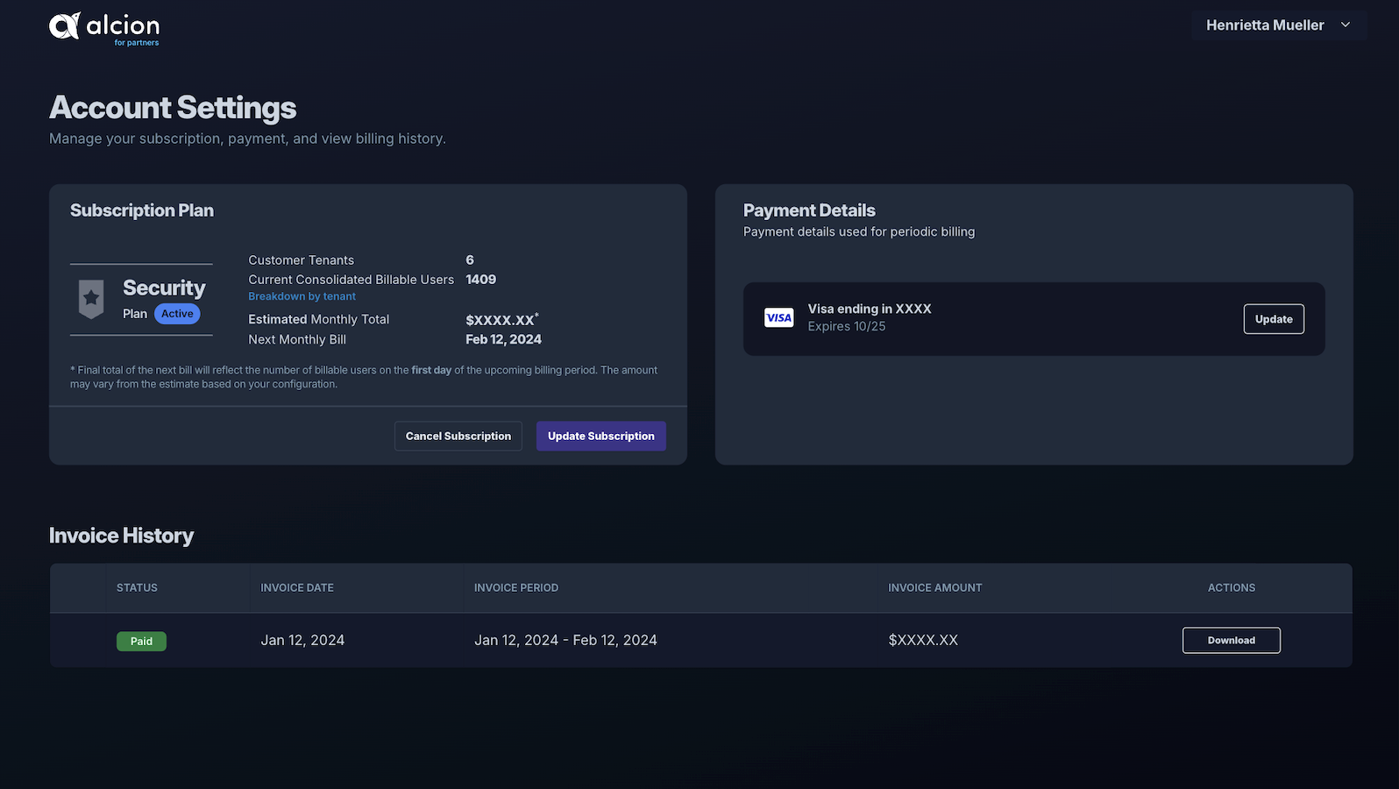This screenshot has width=1399, height=789.
Task: Click the Customer Tenants value 6
Action: click(x=470, y=259)
